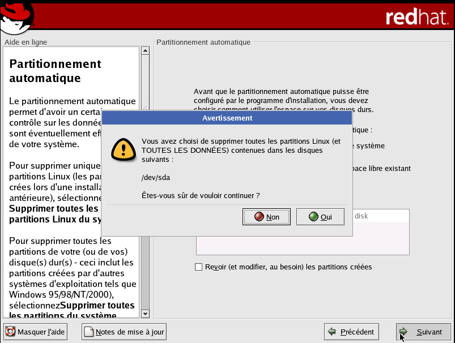Hide help with Masquer l'aide button

point(35,332)
